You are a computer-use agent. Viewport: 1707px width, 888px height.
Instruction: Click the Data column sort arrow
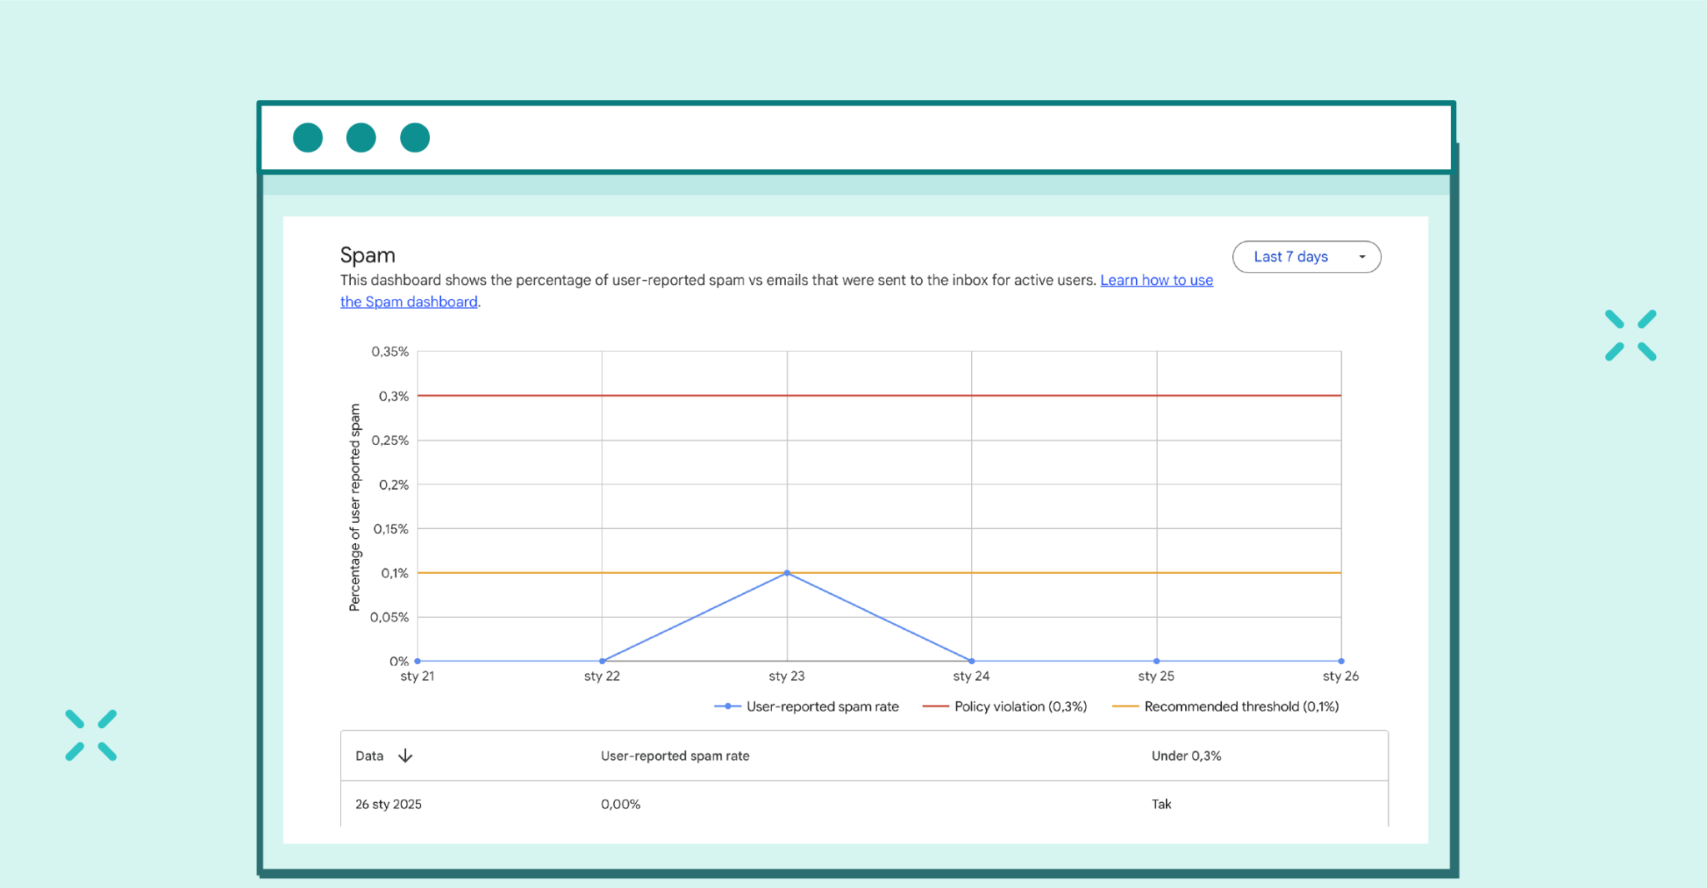click(405, 756)
